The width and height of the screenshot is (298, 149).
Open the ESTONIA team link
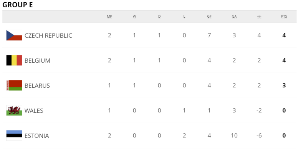(x=37, y=136)
